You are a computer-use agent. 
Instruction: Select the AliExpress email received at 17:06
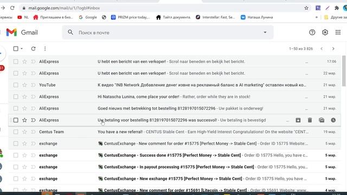point(16,61)
